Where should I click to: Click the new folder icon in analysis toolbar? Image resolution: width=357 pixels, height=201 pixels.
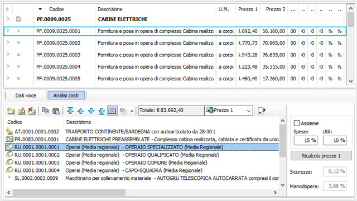click(11, 111)
